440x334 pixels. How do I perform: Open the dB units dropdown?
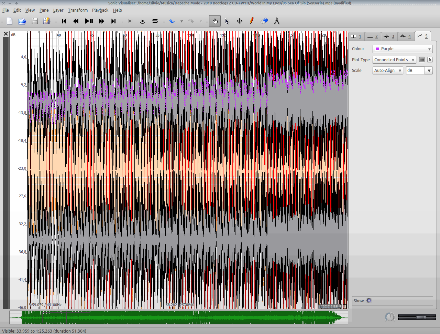click(x=419, y=70)
